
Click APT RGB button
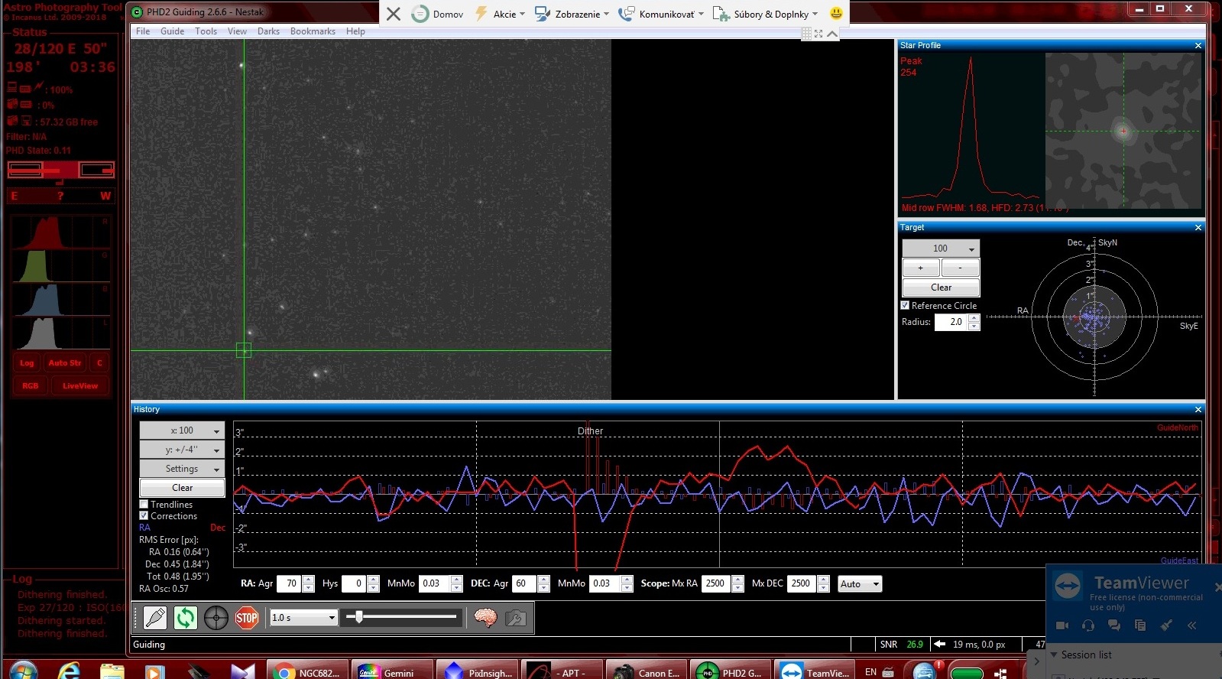[x=31, y=386]
